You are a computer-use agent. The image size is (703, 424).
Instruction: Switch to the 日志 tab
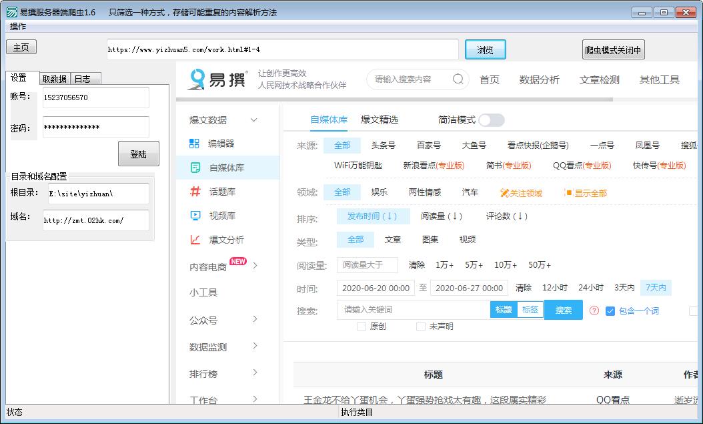pos(85,79)
